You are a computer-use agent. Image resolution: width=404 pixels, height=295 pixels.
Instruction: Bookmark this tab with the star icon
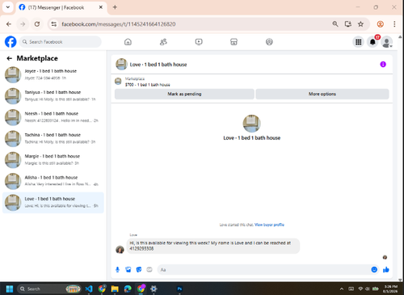360,24
